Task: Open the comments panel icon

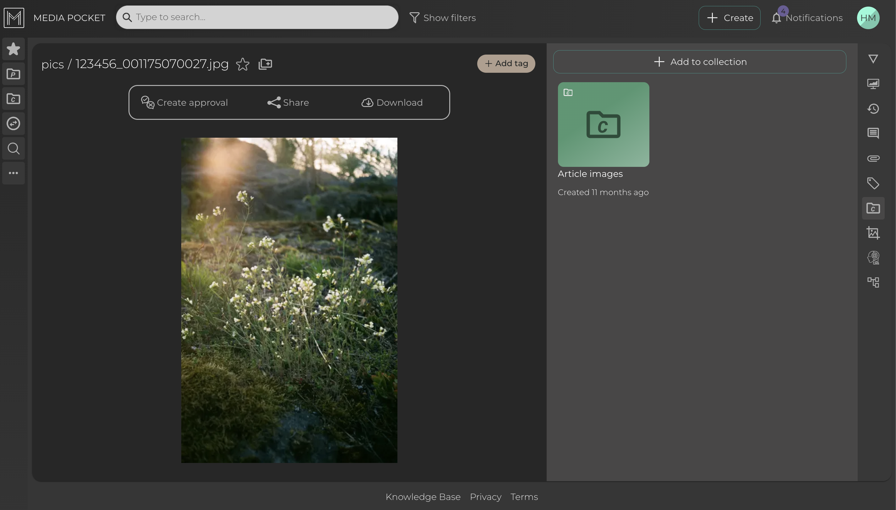Action: point(873,133)
